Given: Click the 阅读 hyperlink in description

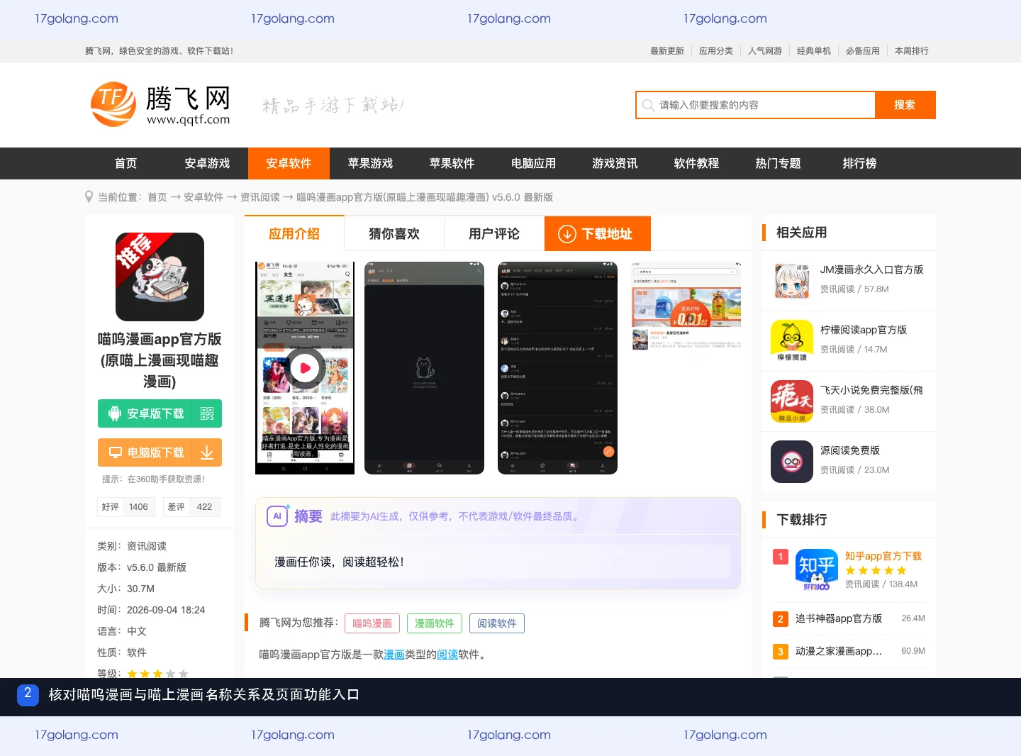Looking at the screenshot, I should [x=447, y=655].
